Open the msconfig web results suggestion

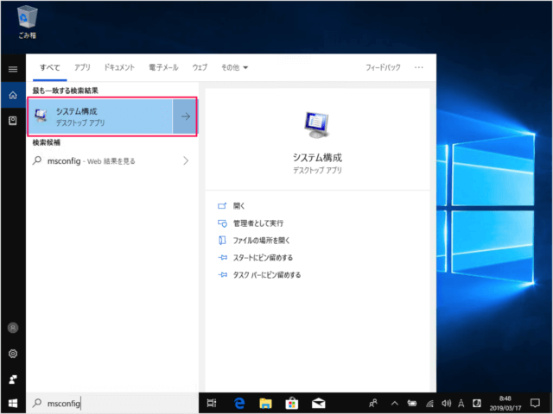coord(112,160)
